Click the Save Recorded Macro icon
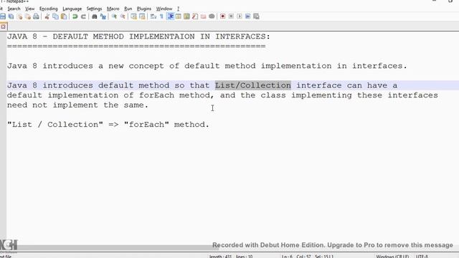Viewport: 459px width, 258px height. tap(256, 16)
